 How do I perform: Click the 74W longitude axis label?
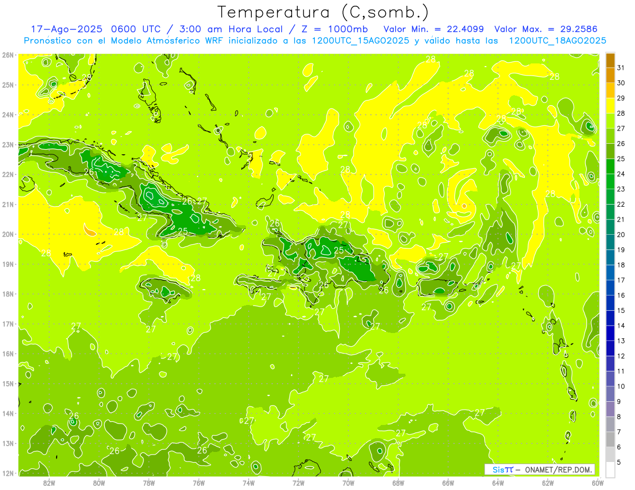point(249,483)
